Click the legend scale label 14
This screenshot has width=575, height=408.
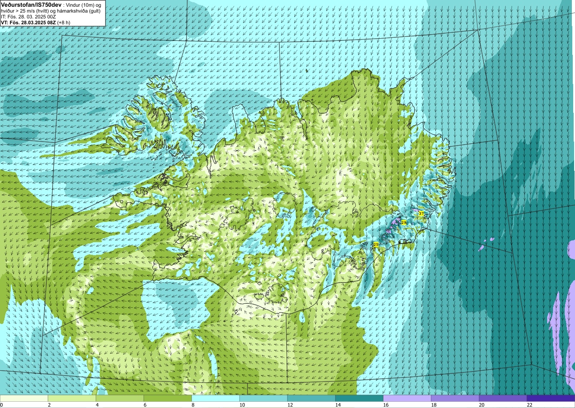tap(338, 405)
